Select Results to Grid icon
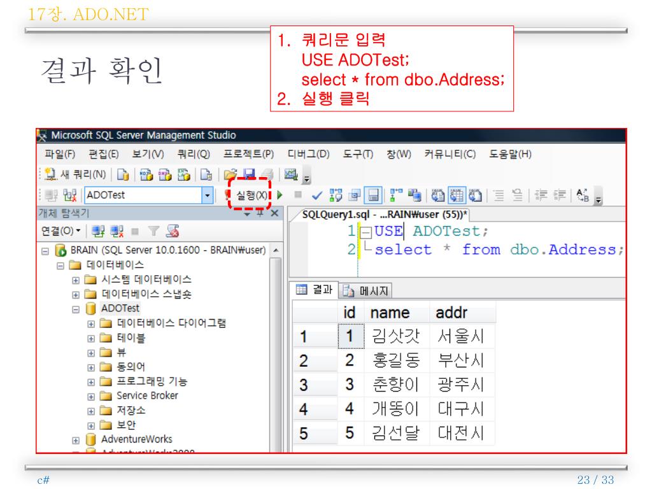Image resolution: width=652 pixels, height=489 pixels. [457, 195]
